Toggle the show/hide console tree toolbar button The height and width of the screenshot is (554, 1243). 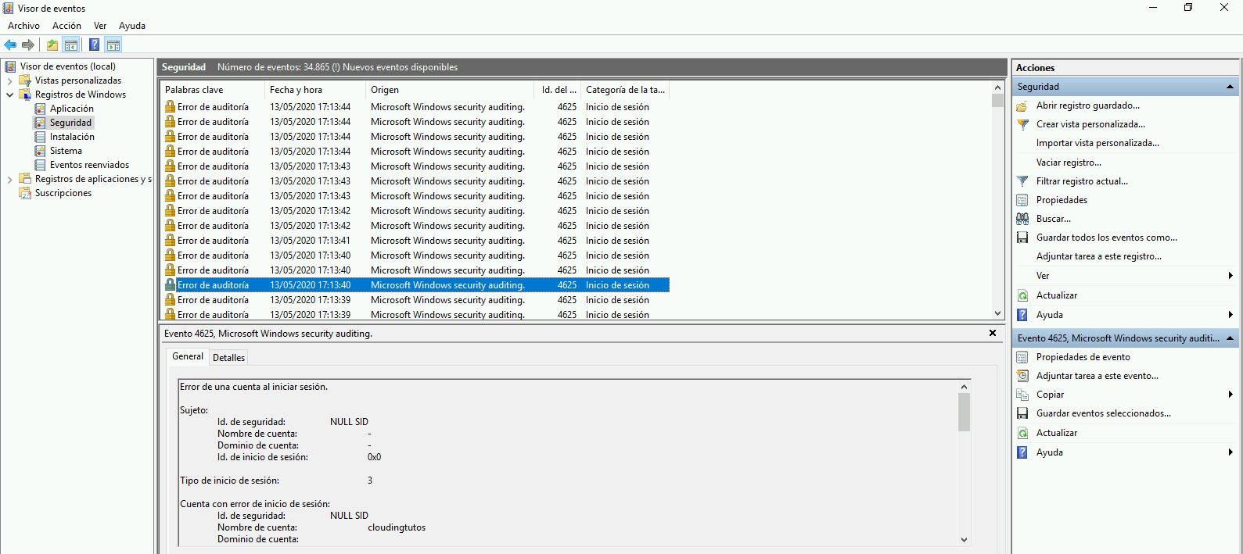point(71,45)
